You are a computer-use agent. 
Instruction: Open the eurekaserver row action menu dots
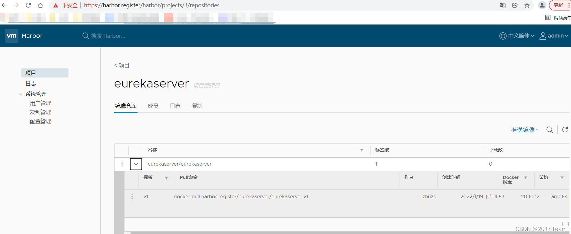coord(122,164)
